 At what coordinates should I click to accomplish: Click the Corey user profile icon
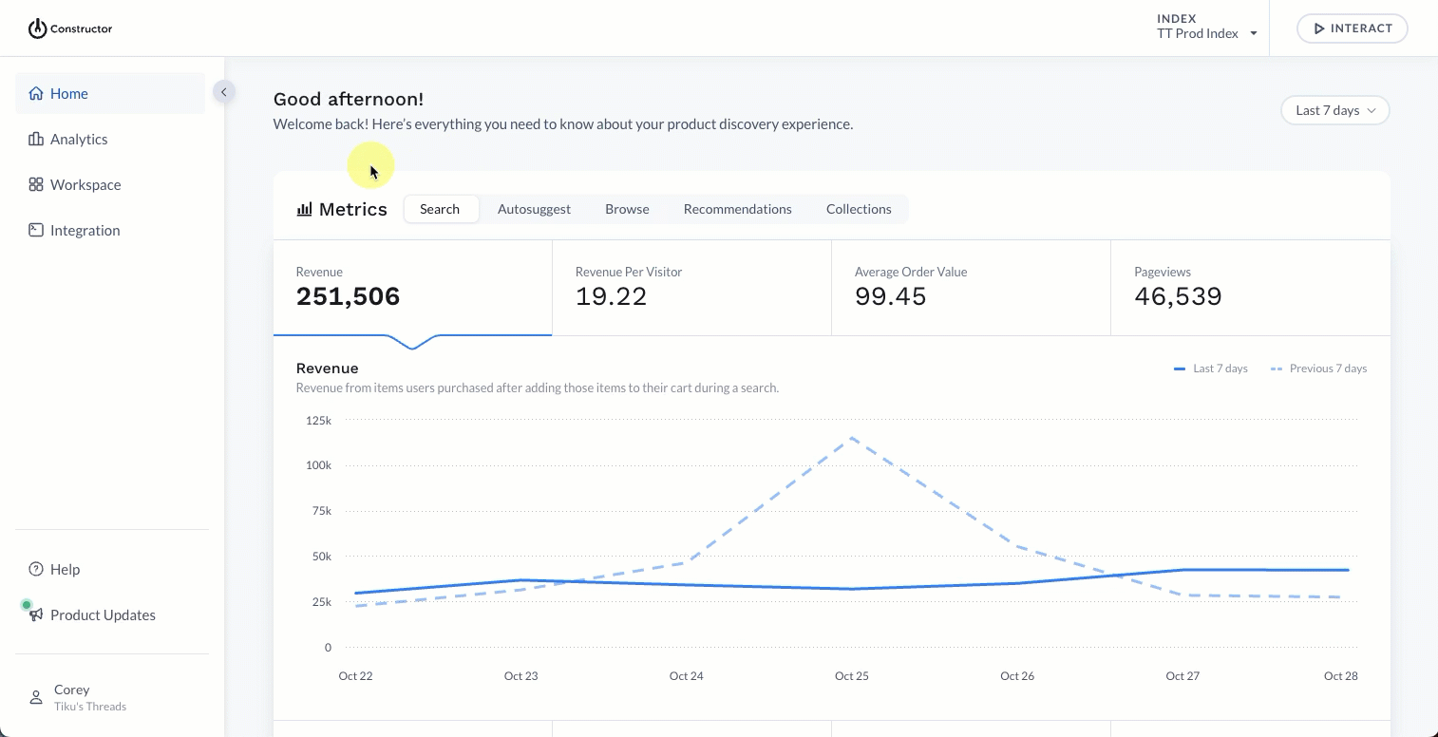click(x=36, y=697)
